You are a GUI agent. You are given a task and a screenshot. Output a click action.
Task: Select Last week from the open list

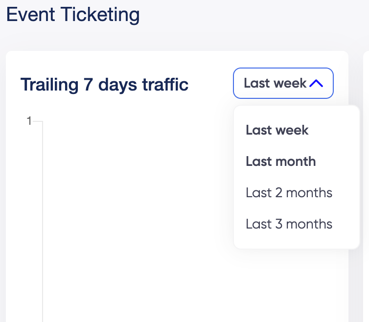pyautogui.click(x=277, y=130)
